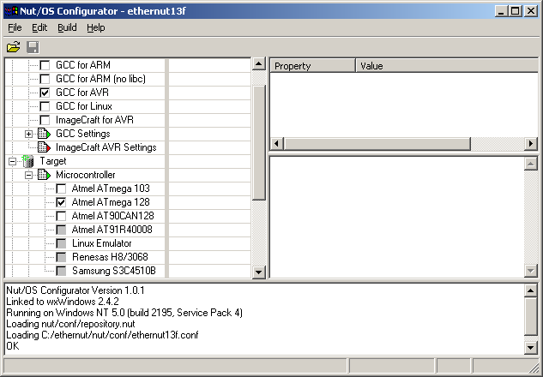Click the 'Running on Windows NT 5.0' line
The width and height of the screenshot is (543, 377).
tap(124, 313)
